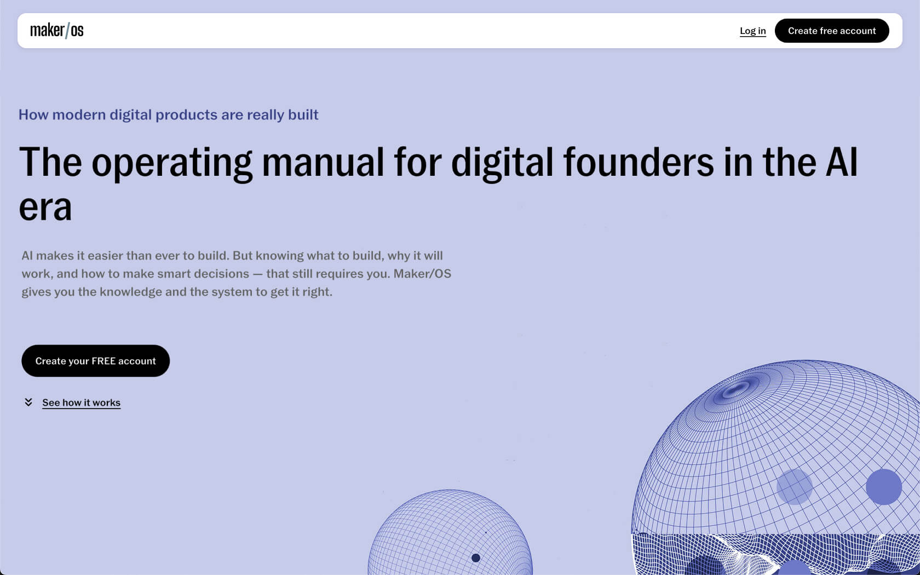Viewport: 920px width, 575px height.
Task: Click the main operating manual headline
Action: 438,184
